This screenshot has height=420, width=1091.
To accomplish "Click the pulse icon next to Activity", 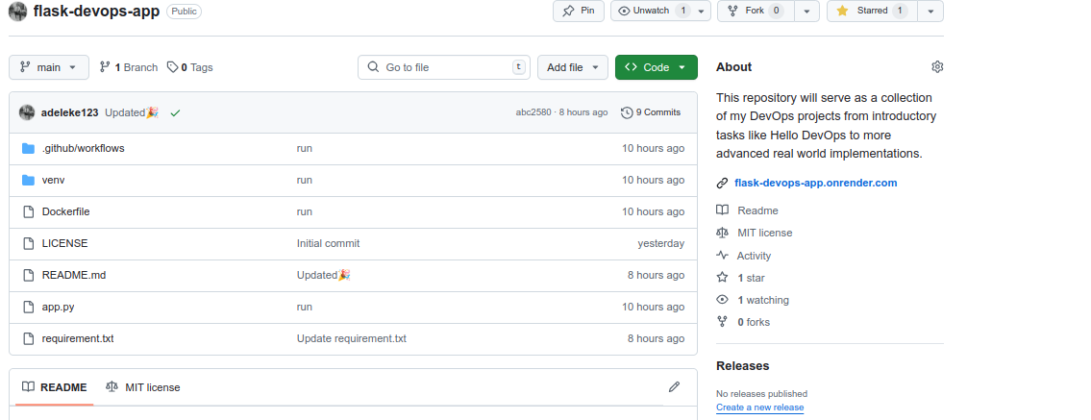I will click(x=722, y=256).
